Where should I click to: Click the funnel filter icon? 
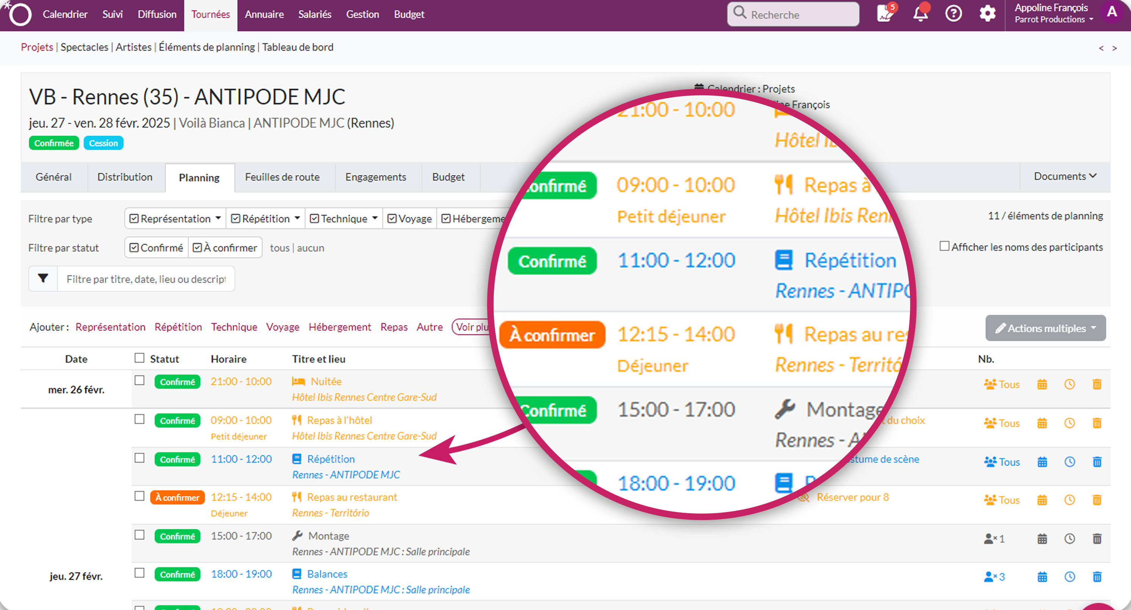tap(43, 278)
